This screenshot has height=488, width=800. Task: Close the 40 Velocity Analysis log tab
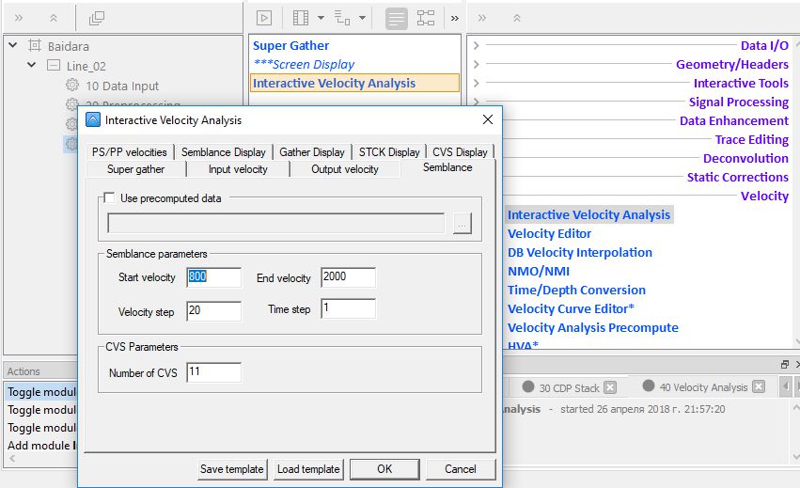[x=759, y=387]
